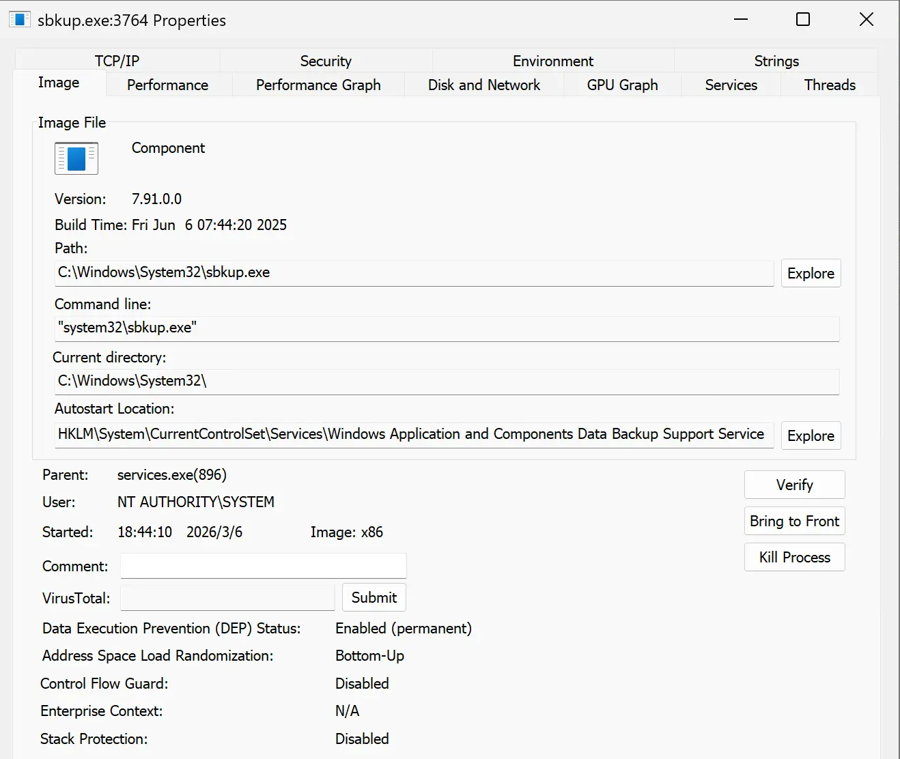Go to the Strings tab

click(x=776, y=61)
